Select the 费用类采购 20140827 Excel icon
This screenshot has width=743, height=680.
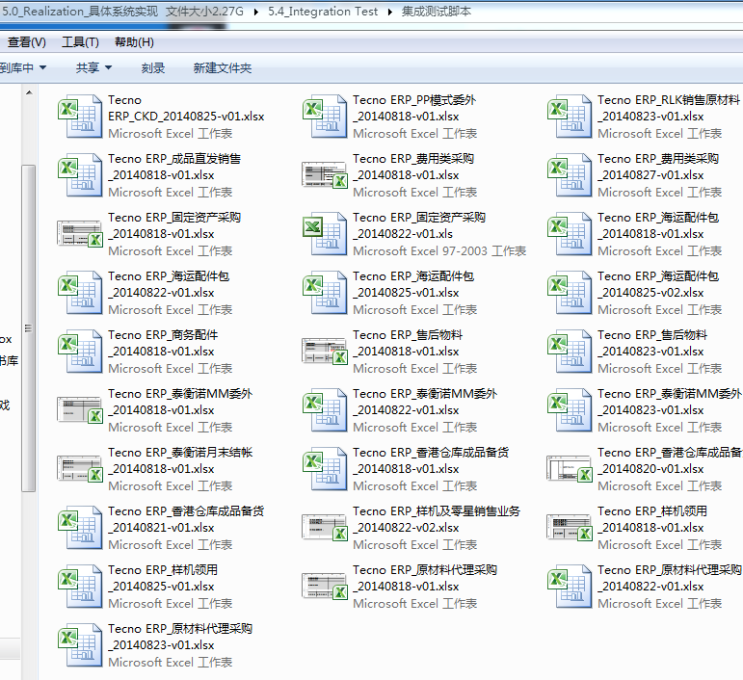click(570, 175)
